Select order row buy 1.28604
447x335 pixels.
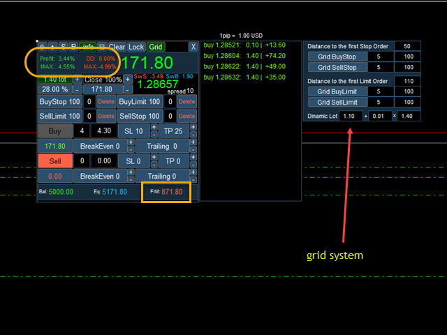[x=244, y=56]
